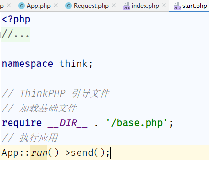
Task: Expand the folded //... comment block
Action: 16,34
